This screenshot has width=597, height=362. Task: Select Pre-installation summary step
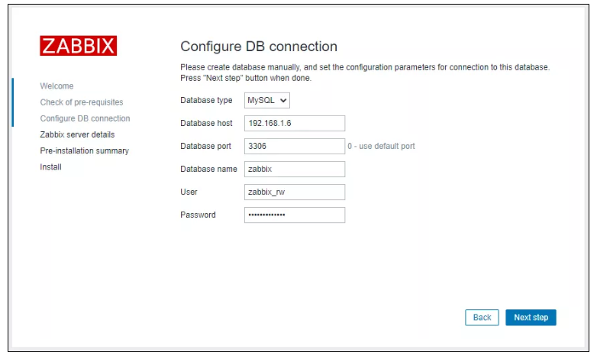(x=85, y=151)
